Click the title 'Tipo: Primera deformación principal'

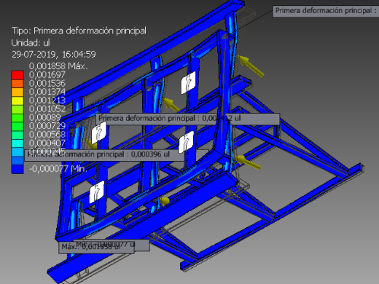click(79, 31)
